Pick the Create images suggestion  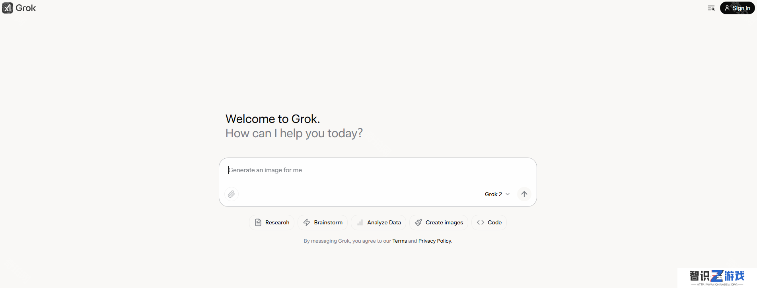pos(439,222)
